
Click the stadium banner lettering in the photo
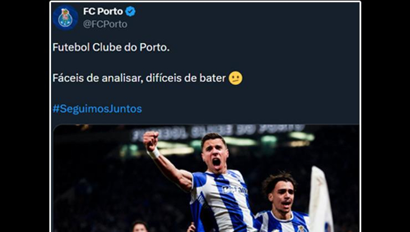(x=218, y=130)
